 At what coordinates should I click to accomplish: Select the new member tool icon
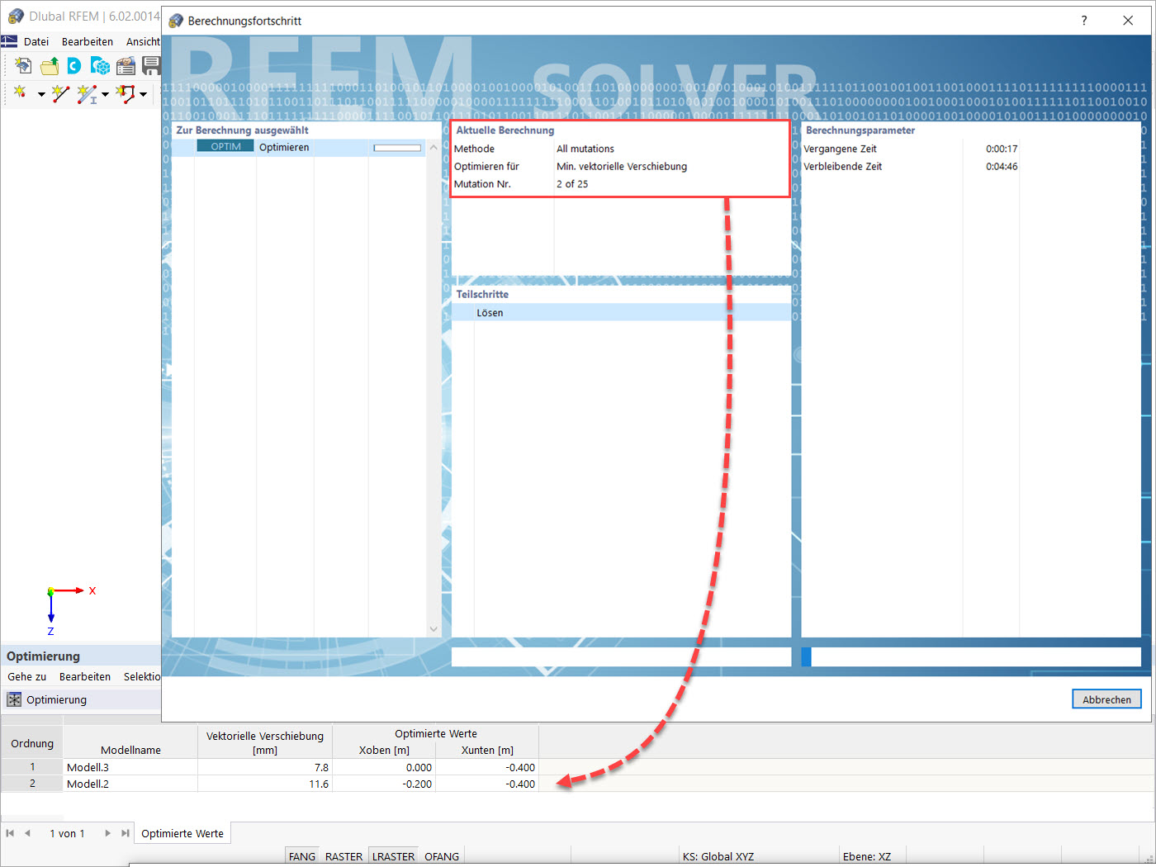click(87, 93)
